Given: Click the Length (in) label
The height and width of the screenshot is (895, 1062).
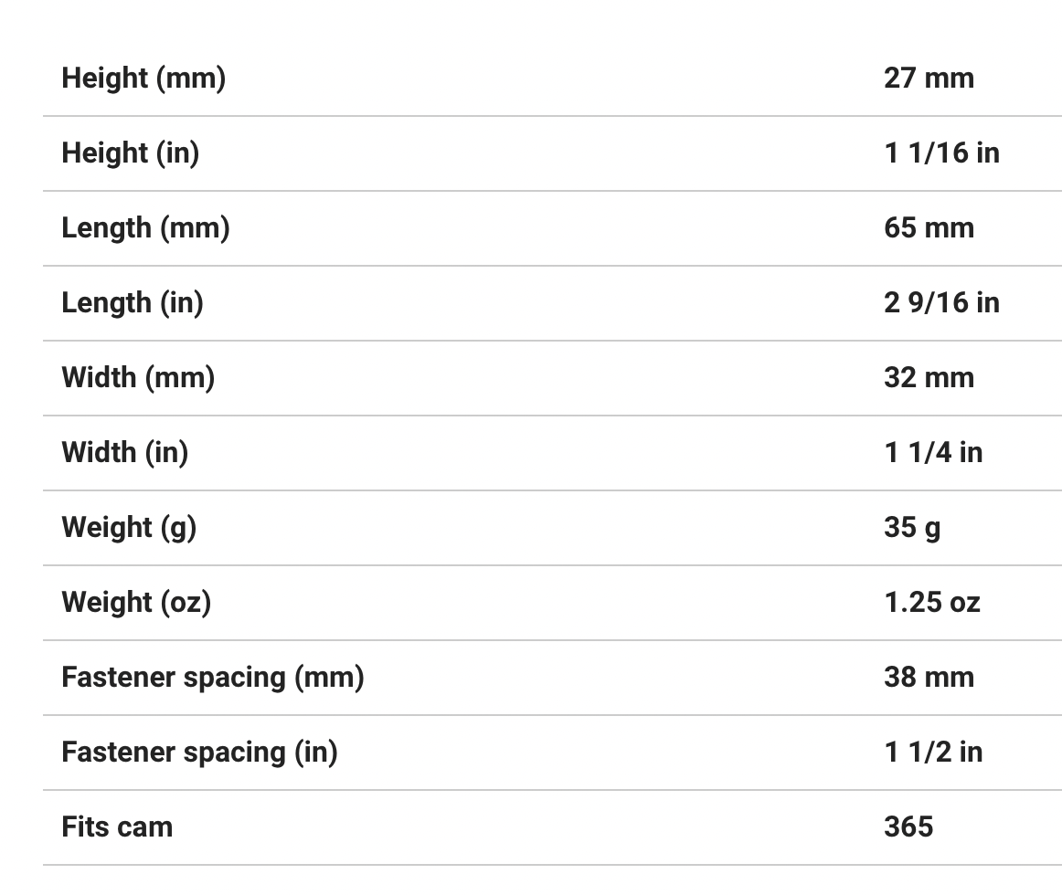Looking at the screenshot, I should pyautogui.click(x=133, y=303).
